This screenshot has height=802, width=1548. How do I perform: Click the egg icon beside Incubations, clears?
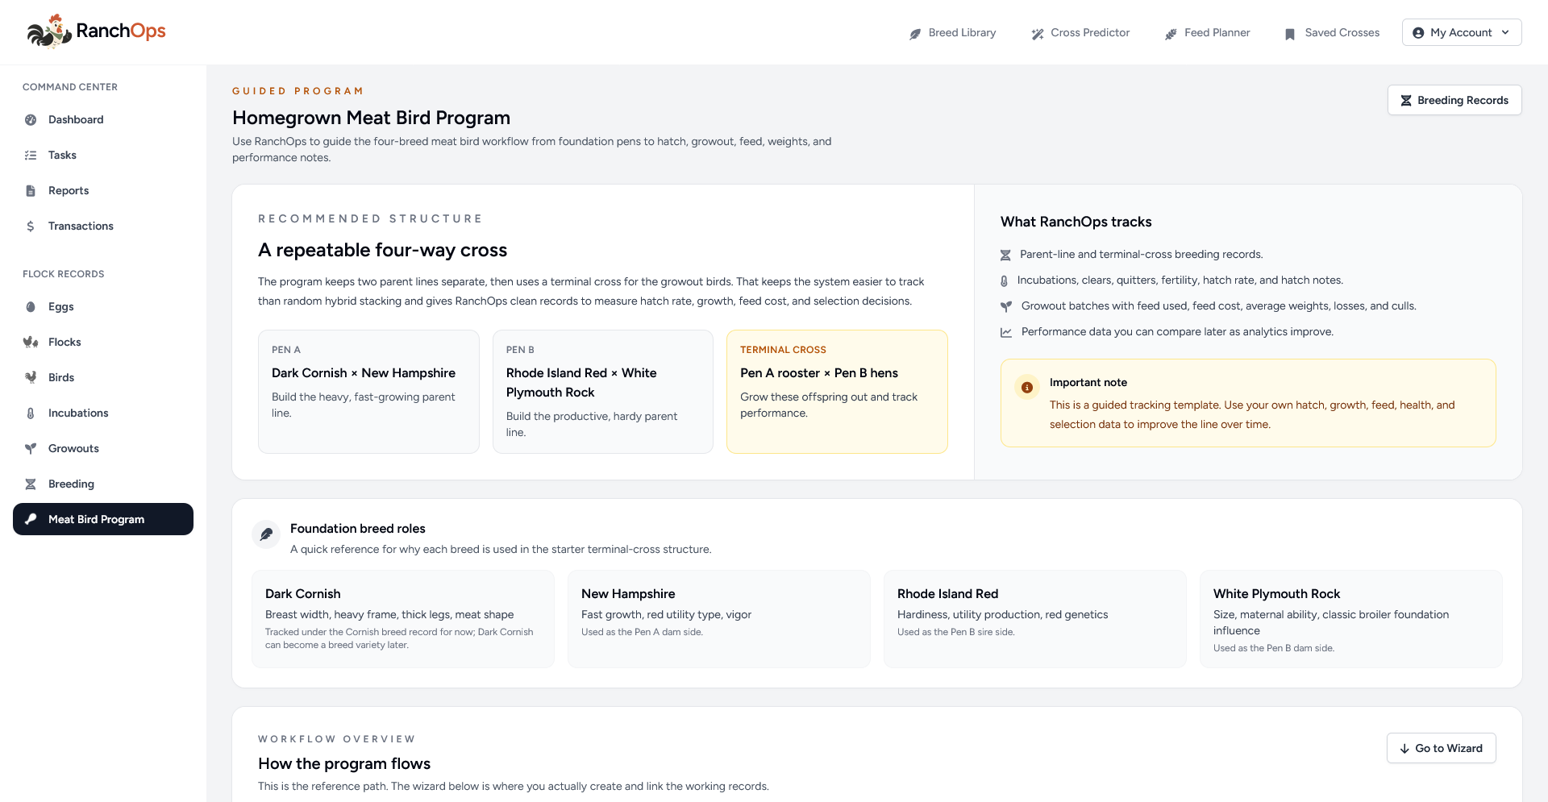point(1004,281)
